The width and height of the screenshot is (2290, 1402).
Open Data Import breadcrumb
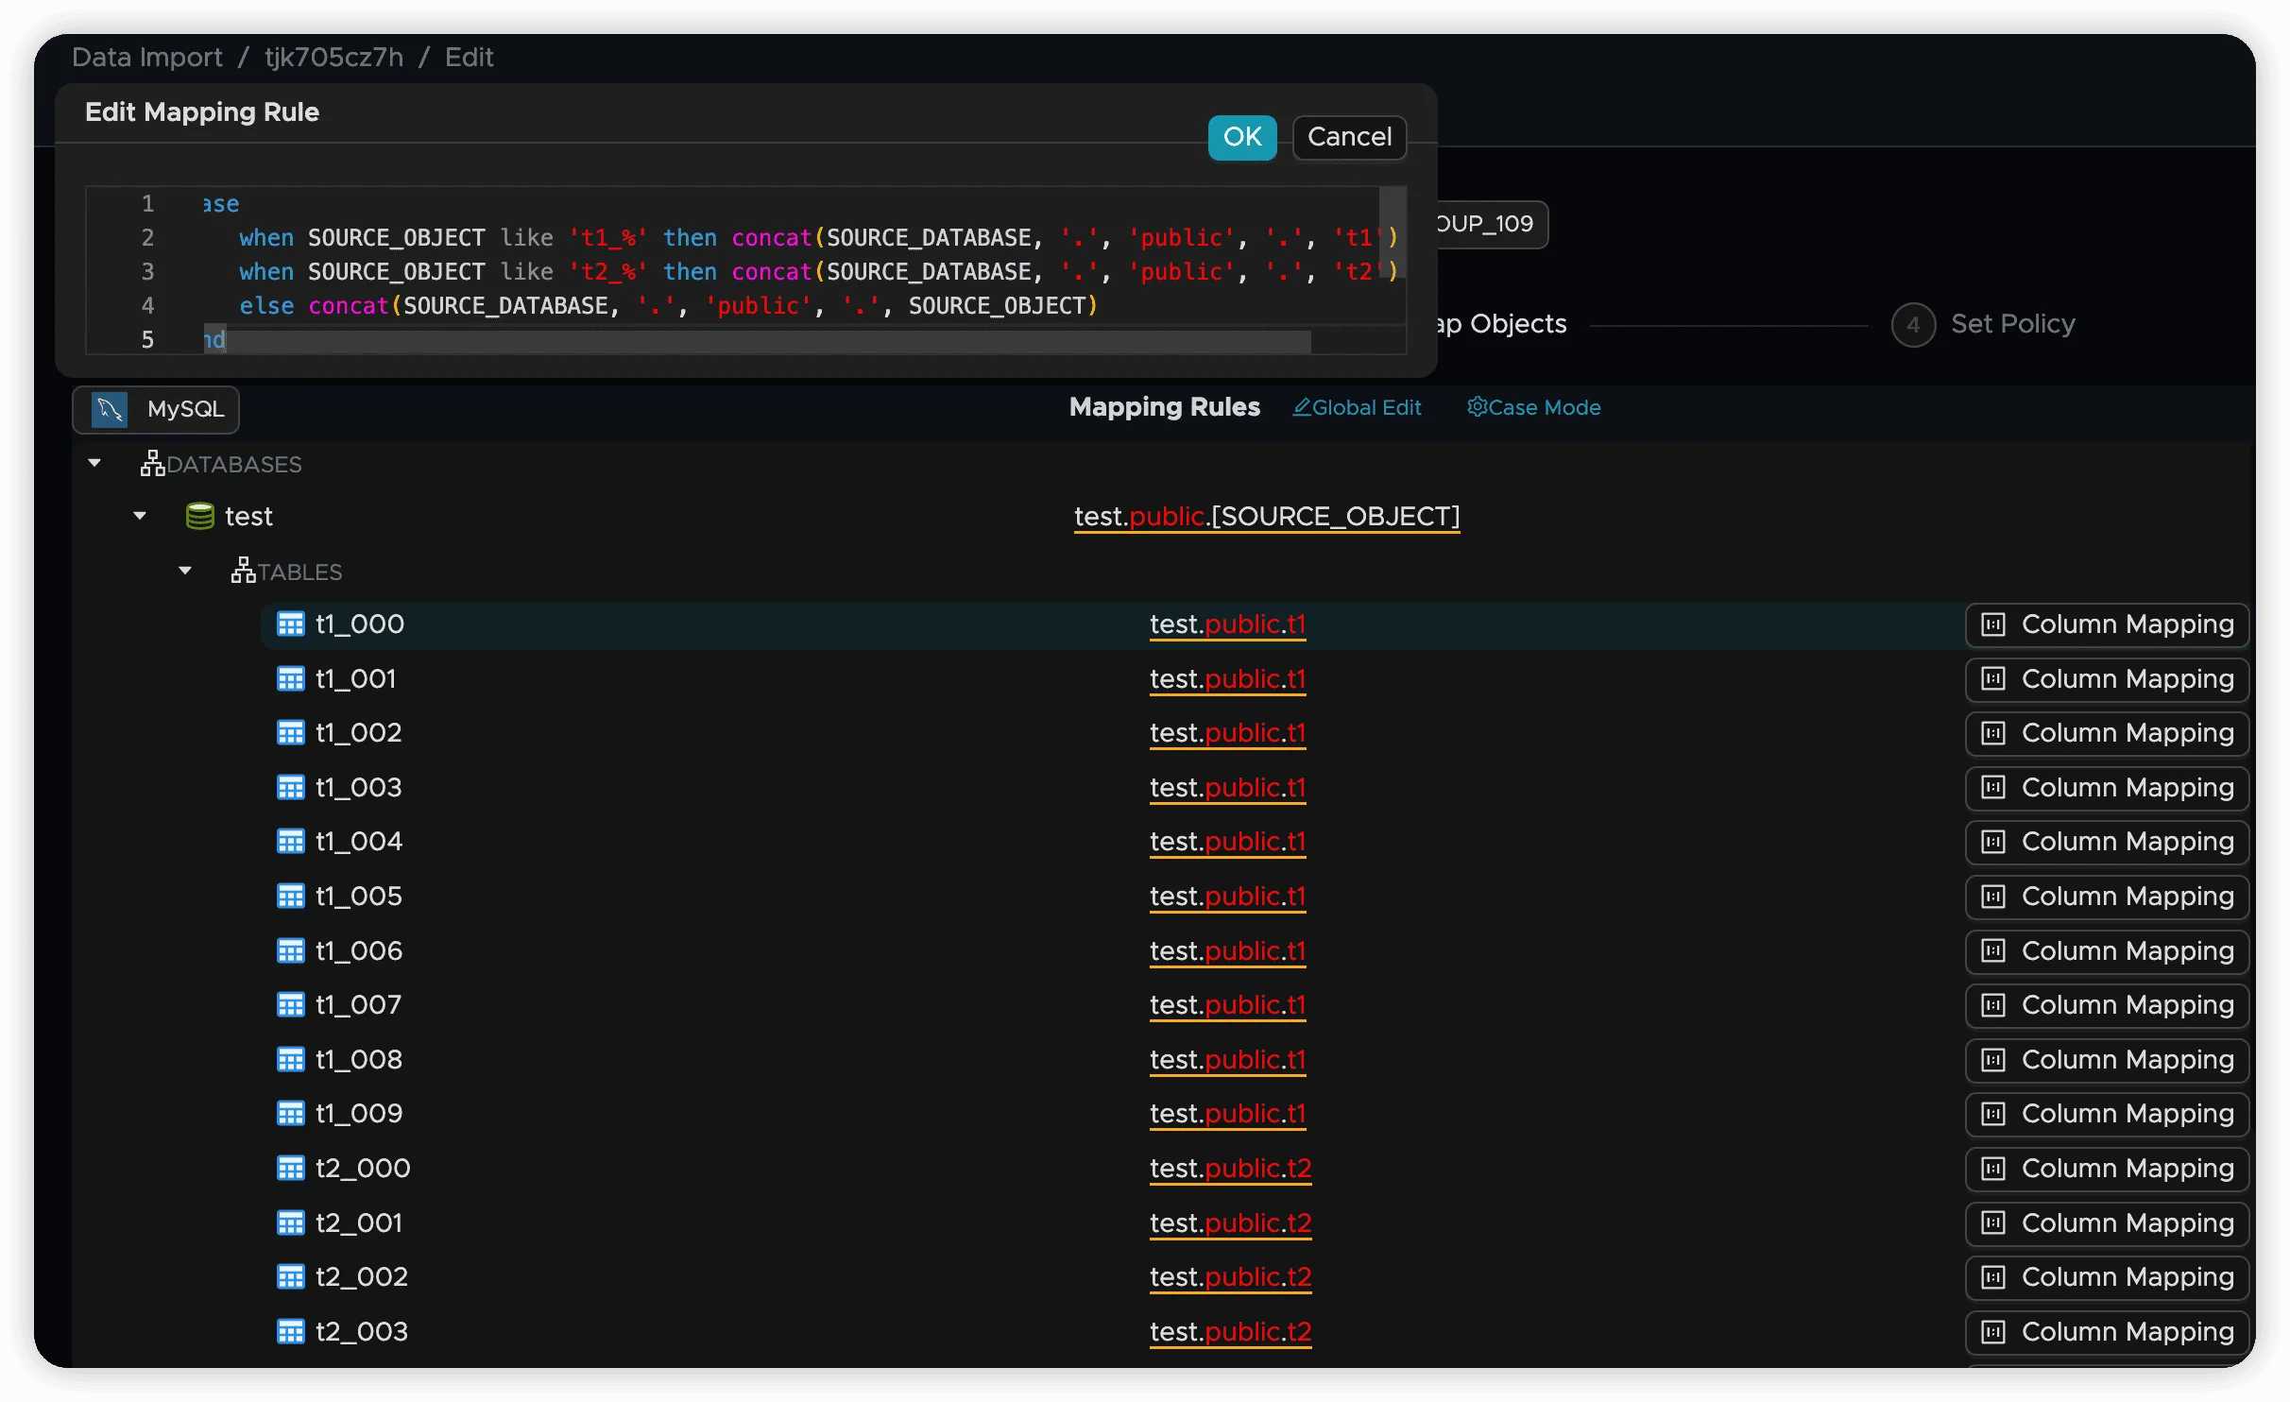coord(147,58)
